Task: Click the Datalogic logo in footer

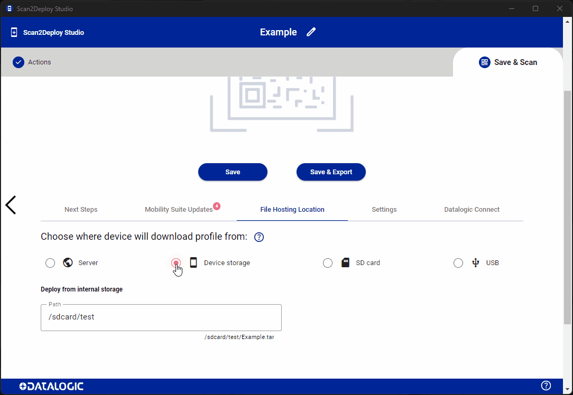Action: pyautogui.click(x=51, y=386)
